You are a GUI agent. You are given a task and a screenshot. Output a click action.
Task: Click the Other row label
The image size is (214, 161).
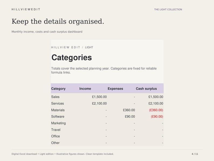[55, 143]
